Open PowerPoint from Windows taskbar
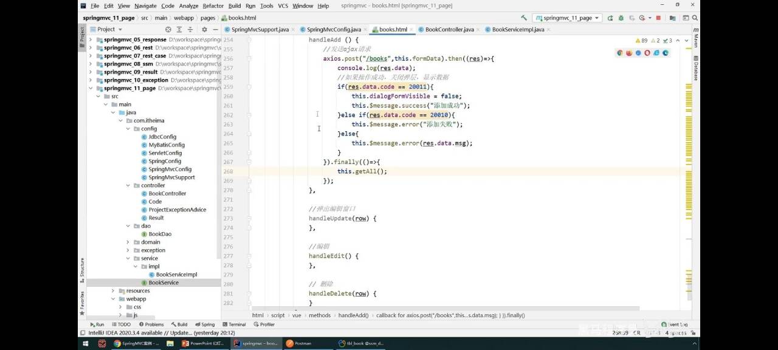Viewport: 778px width, 350px height. coord(203,343)
